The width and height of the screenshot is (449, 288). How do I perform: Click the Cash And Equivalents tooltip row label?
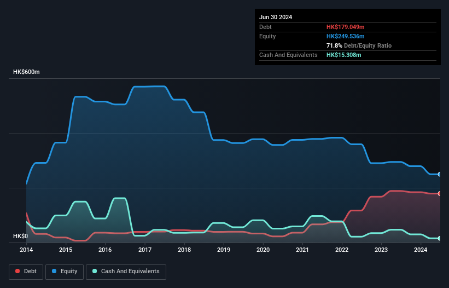[288, 55]
